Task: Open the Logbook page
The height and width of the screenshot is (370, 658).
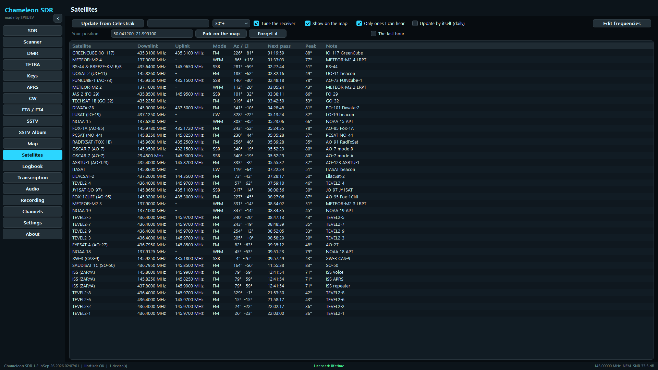Action: (x=33, y=166)
